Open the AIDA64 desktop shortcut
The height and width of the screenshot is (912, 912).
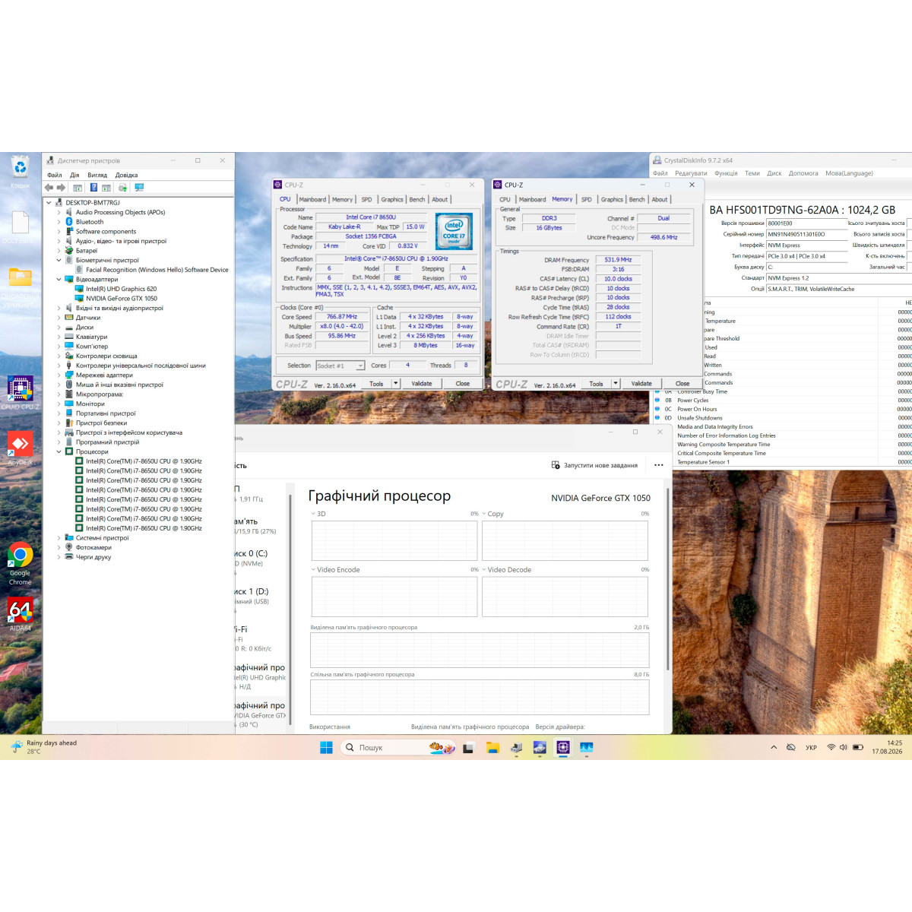click(x=20, y=615)
